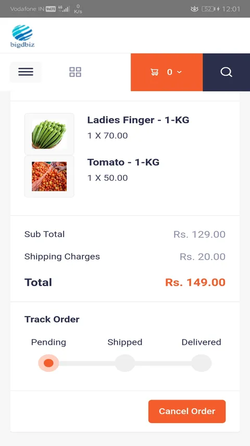Open the Tomato - 1-KG title
Screen dimensions: 250x446
tap(123, 162)
